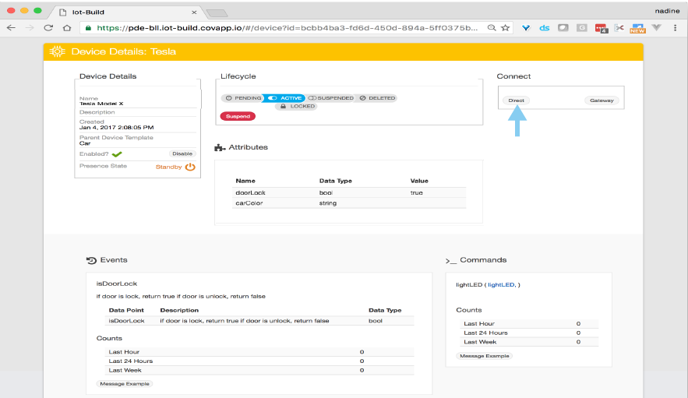This screenshot has width=688, height=398.
Task: Select the ACTIVE lifecycle state
Action: coord(285,98)
